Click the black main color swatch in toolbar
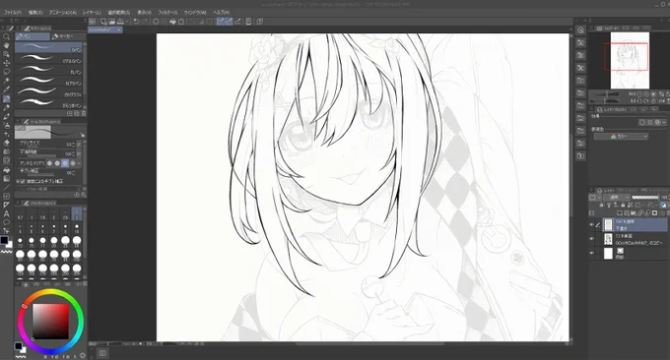Screen dimensions: 670x360 pos(4,240)
